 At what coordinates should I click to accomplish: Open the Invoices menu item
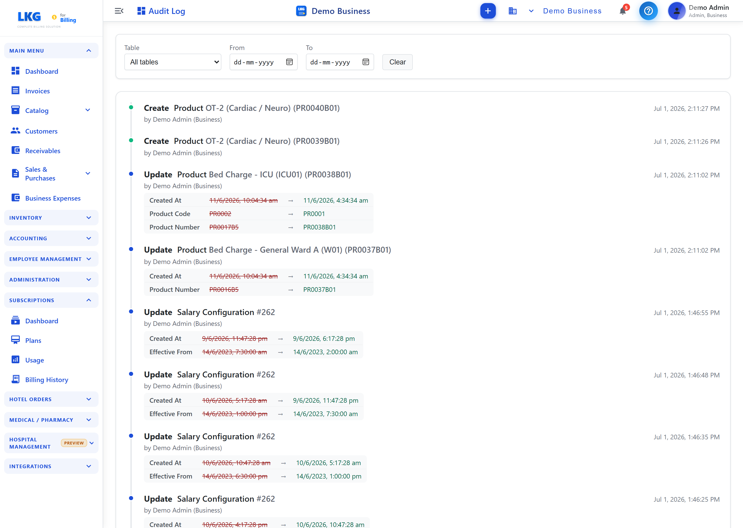pyautogui.click(x=37, y=91)
